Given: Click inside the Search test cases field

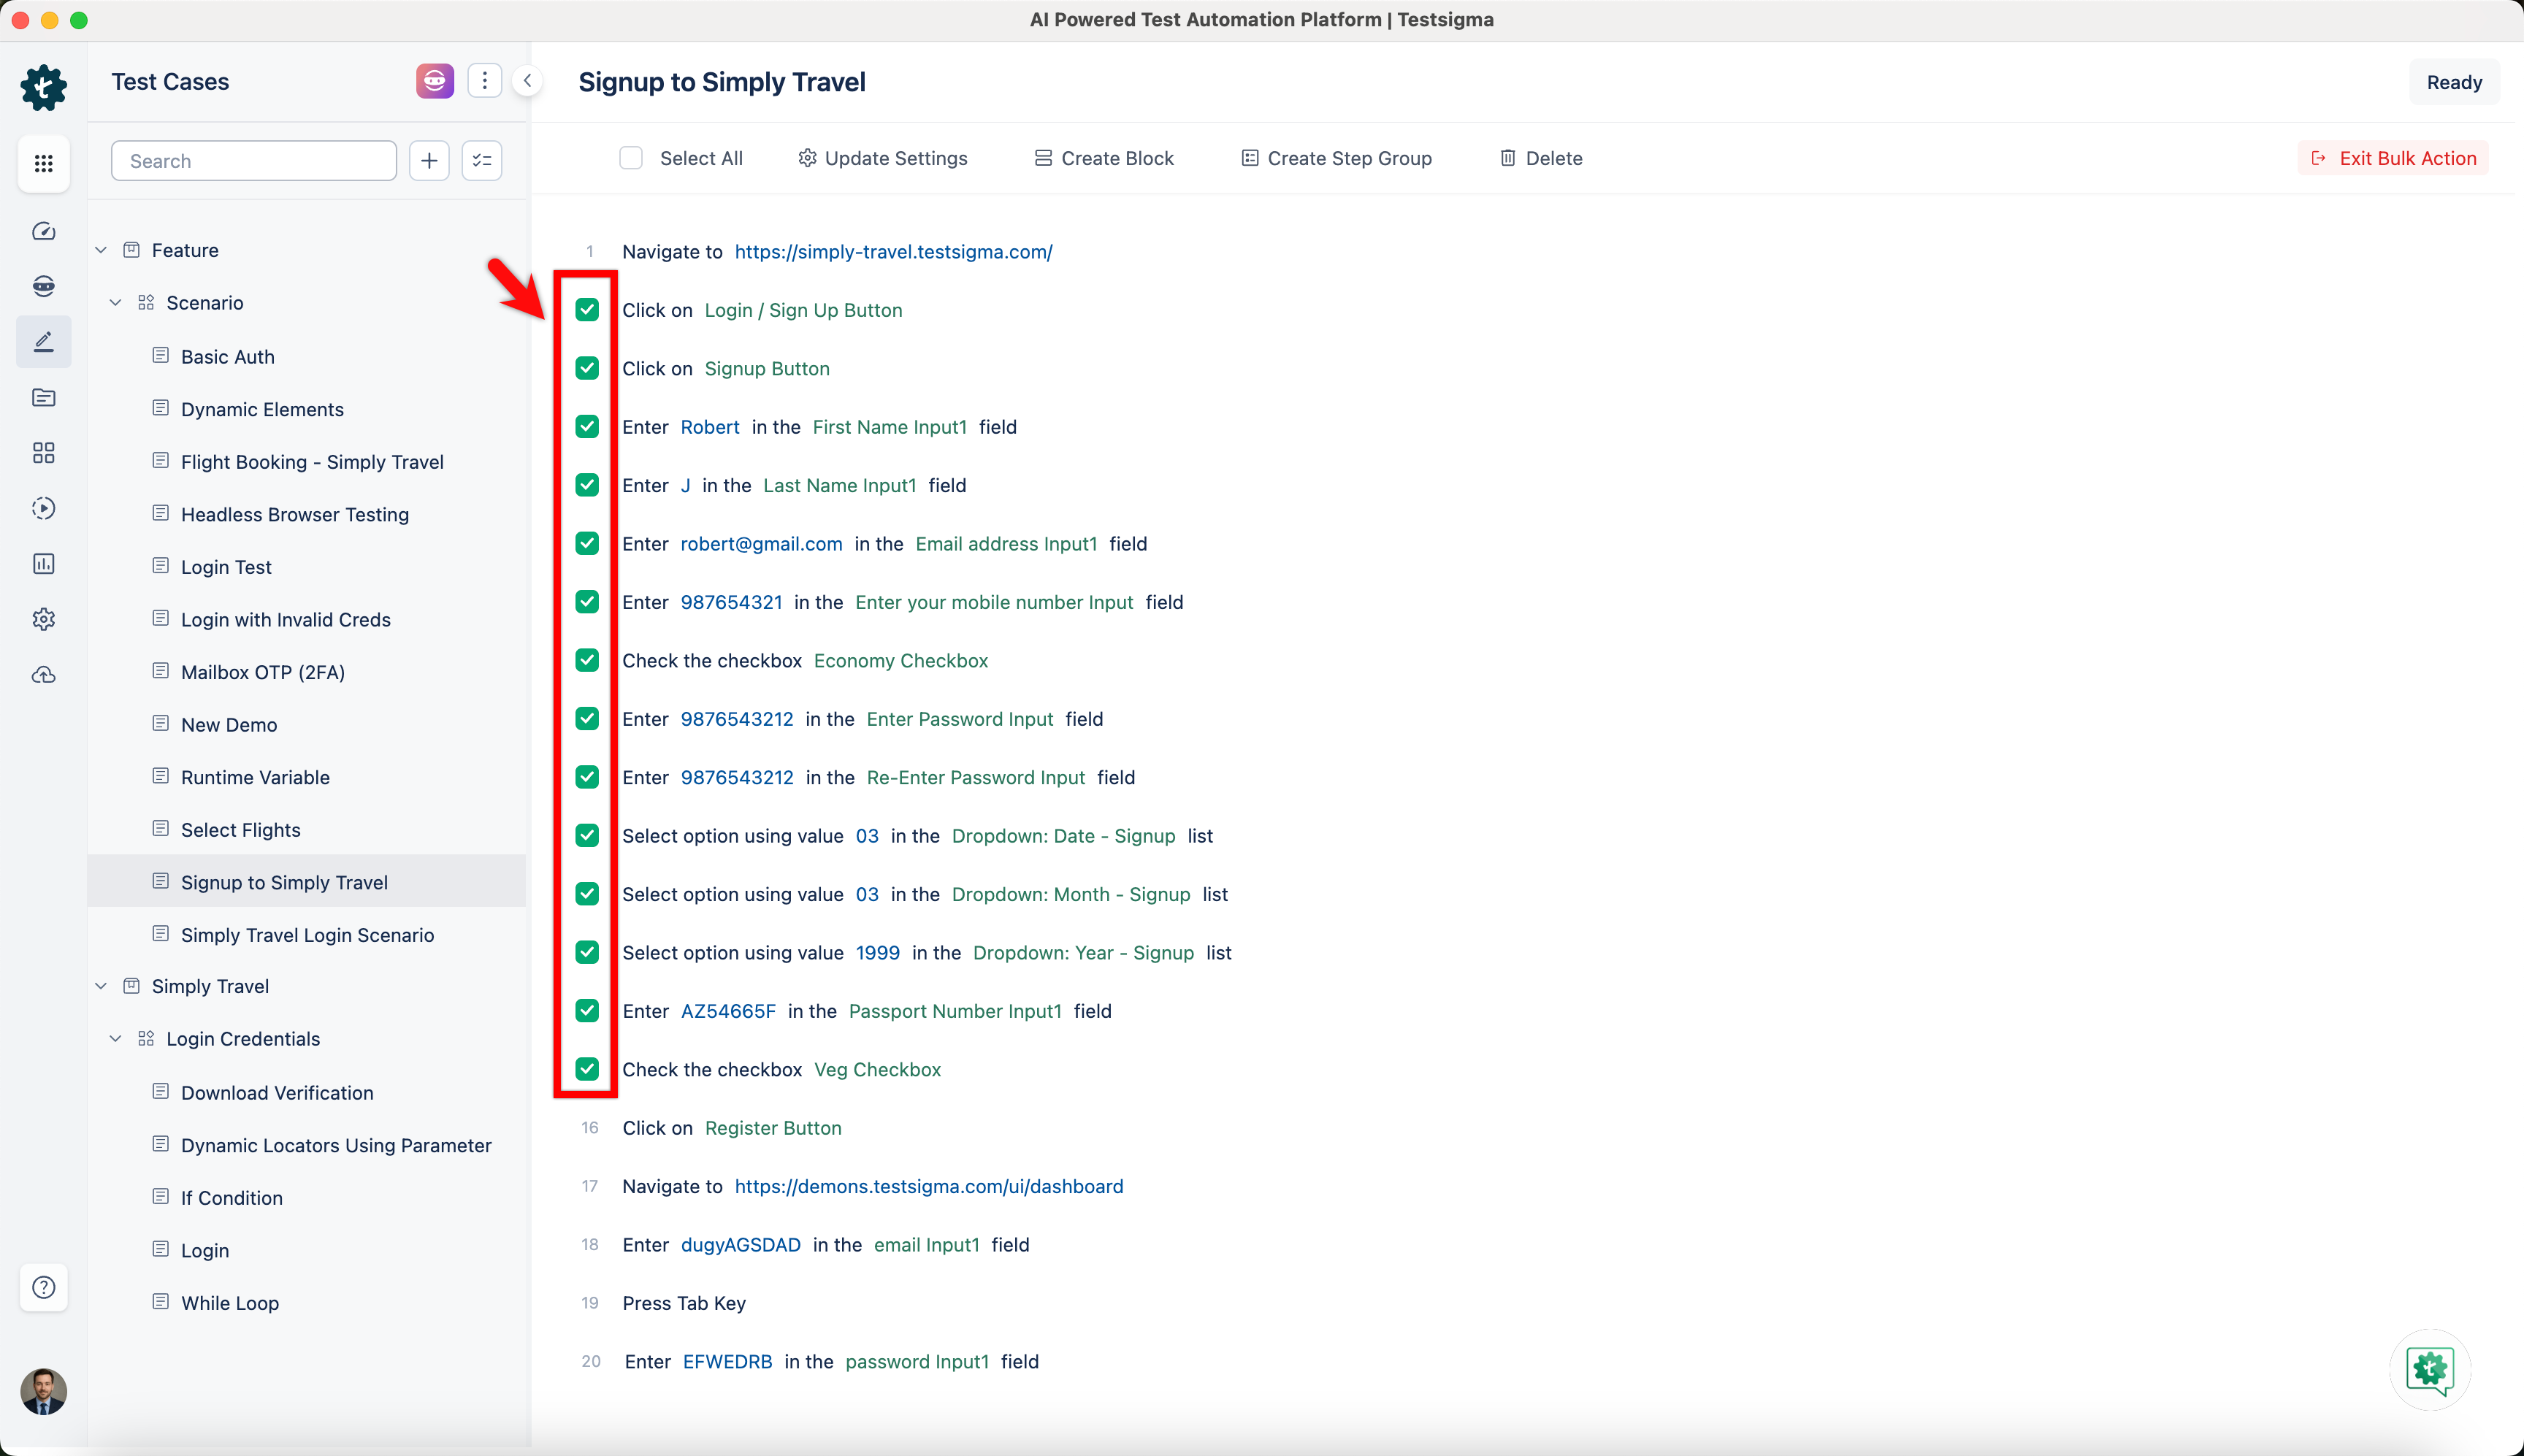Looking at the screenshot, I should pyautogui.click(x=254, y=160).
